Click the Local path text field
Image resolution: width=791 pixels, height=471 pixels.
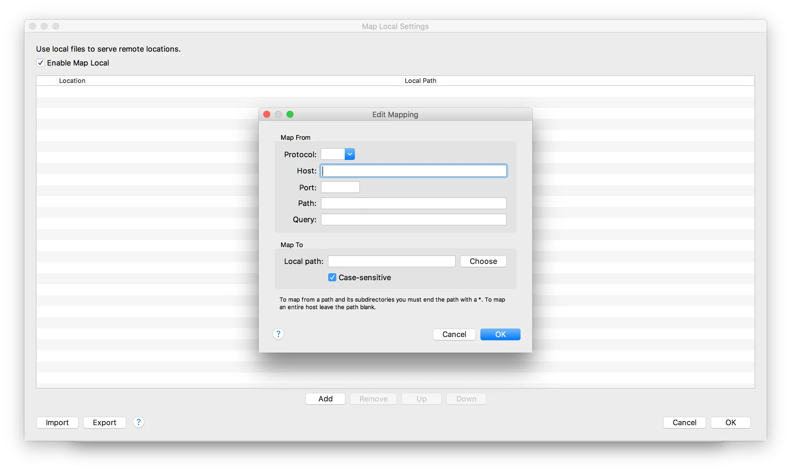pyautogui.click(x=391, y=261)
